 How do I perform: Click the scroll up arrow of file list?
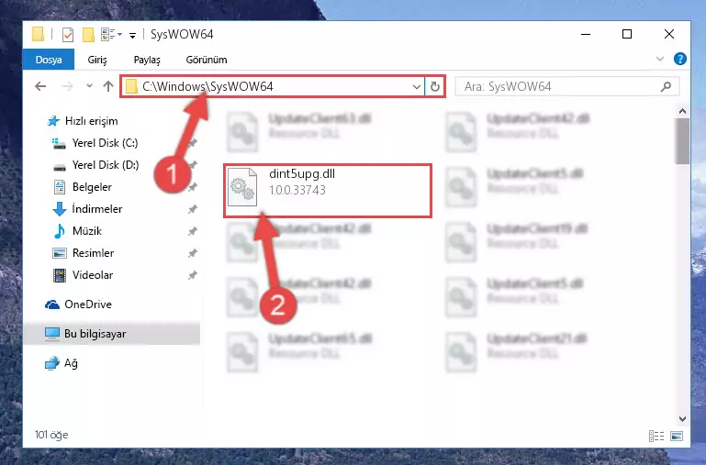pyautogui.click(x=682, y=111)
